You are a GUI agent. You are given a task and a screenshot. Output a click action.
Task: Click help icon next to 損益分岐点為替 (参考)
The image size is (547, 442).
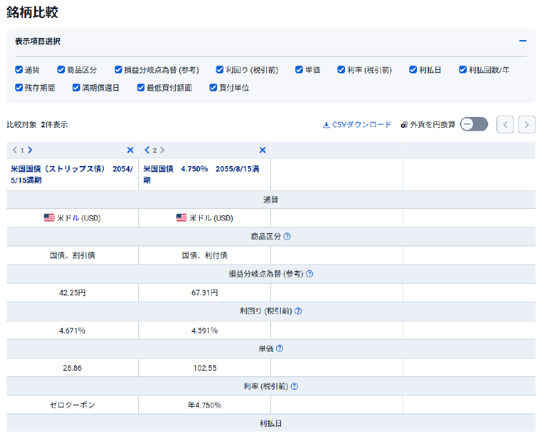[x=309, y=274]
